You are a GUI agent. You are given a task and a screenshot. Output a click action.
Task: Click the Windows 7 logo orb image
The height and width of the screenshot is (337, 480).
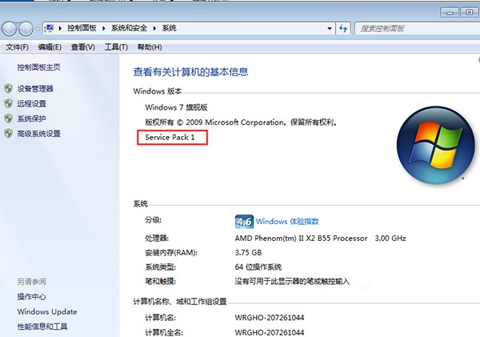(x=436, y=145)
